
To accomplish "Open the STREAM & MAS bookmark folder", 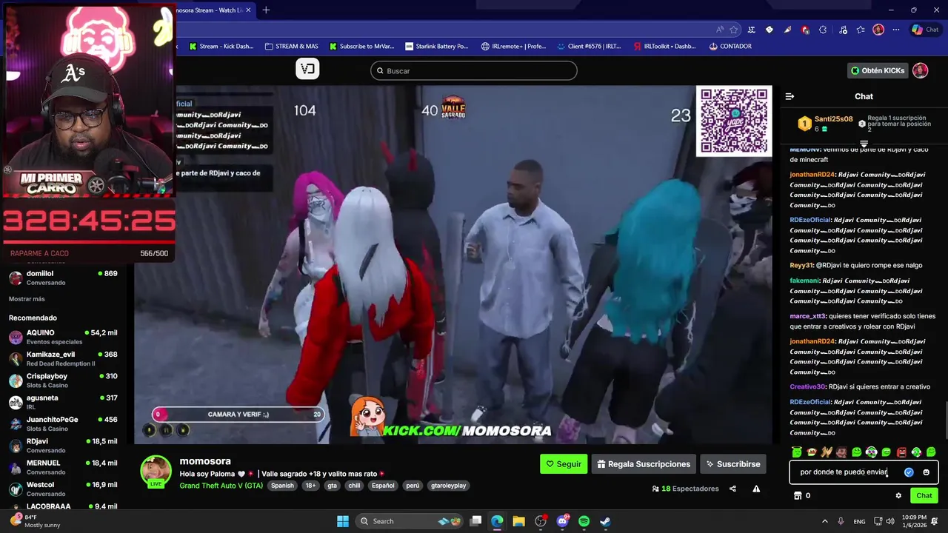I will coord(291,46).
